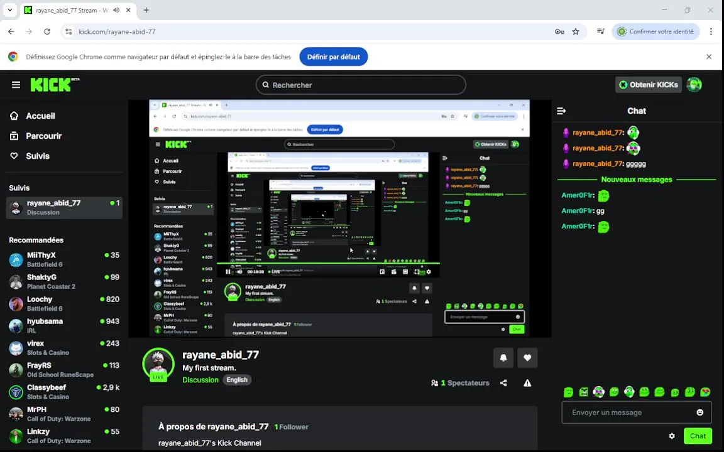This screenshot has width=724, height=452.
Task: Click the stream video player
Action: 339,218
